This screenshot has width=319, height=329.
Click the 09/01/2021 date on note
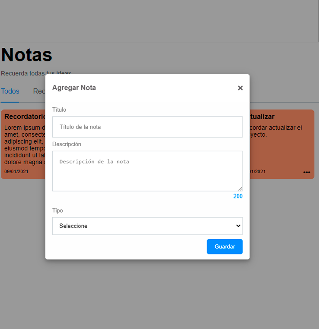coord(16,172)
